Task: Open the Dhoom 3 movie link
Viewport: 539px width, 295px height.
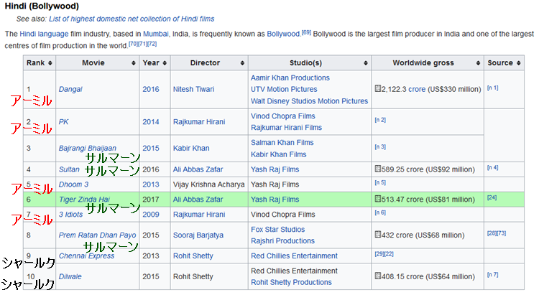Action: 73,184
